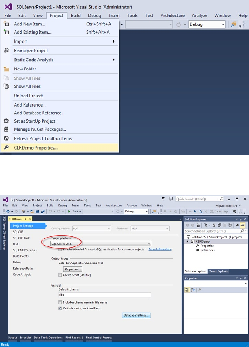This screenshot has width=249, height=347.
Task: Click Home icon in Solution Explorer toolbar
Action: (198, 225)
